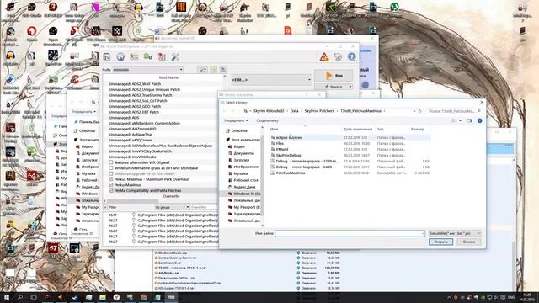Image resolution: width=539 pixels, height=303 pixels.
Task: Click the wrench list-options icon beside Profile
Action: pos(203,70)
